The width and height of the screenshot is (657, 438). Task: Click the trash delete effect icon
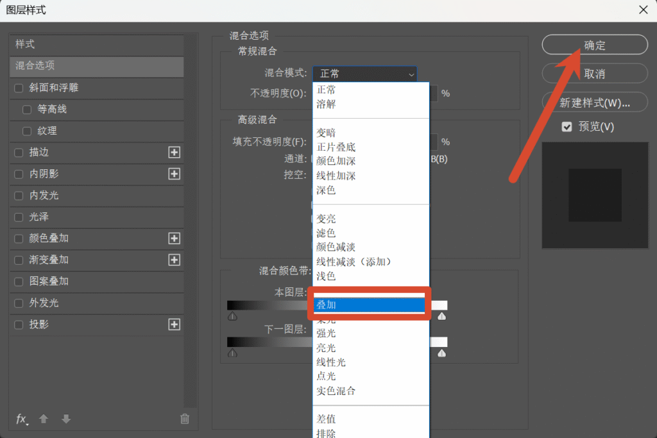185,419
